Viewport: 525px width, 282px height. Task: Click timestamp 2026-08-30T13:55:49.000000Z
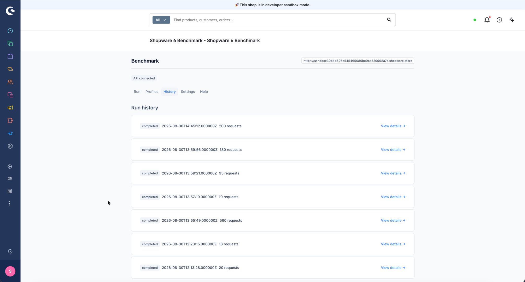190,221
